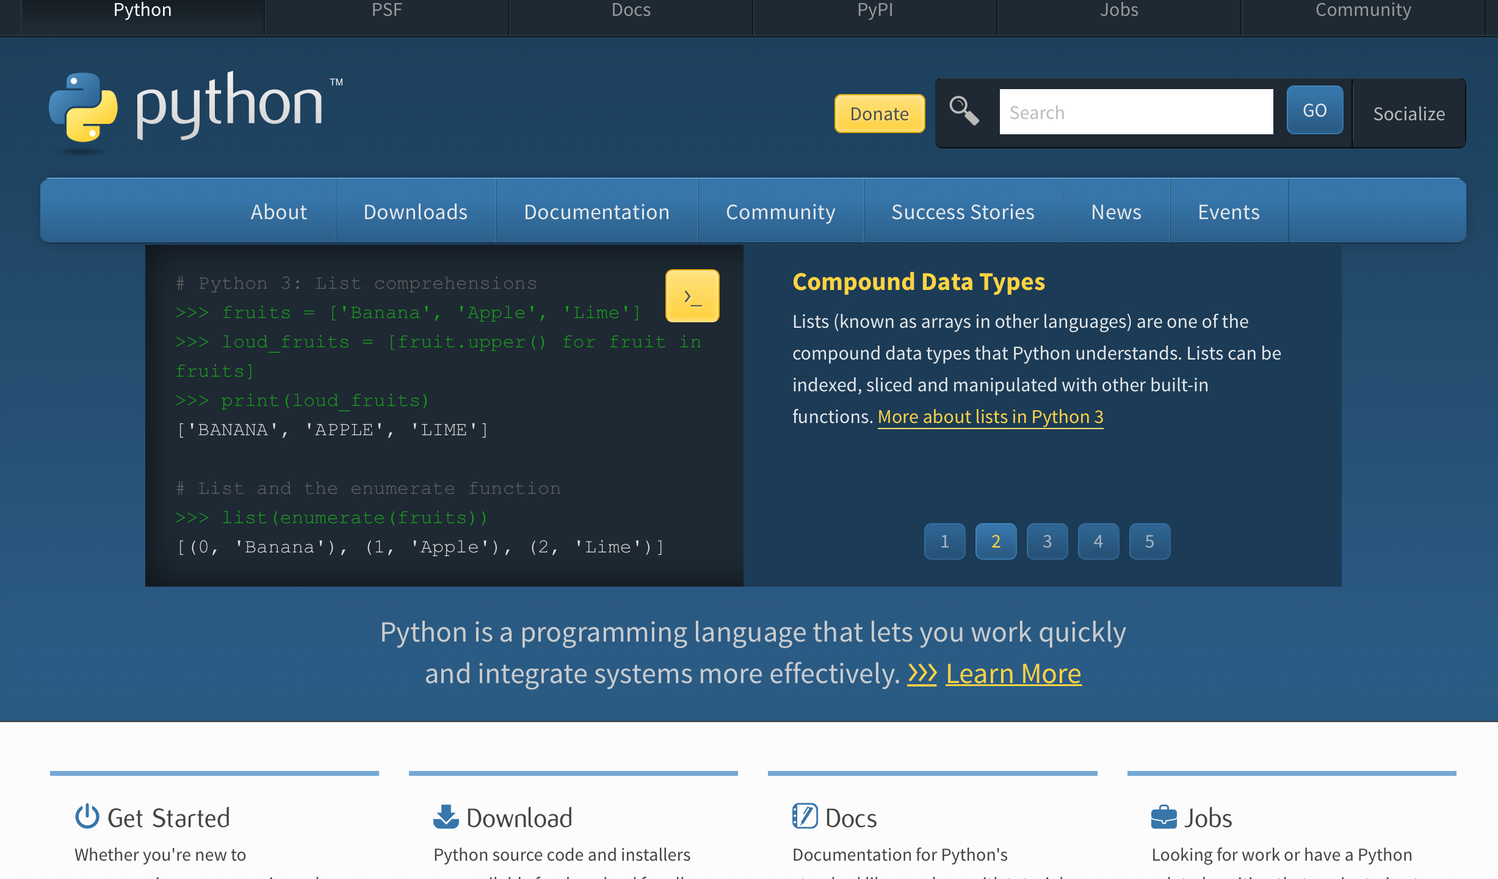
Task: Click 'Looking for work or have a Python' text
Action: coord(1282,855)
